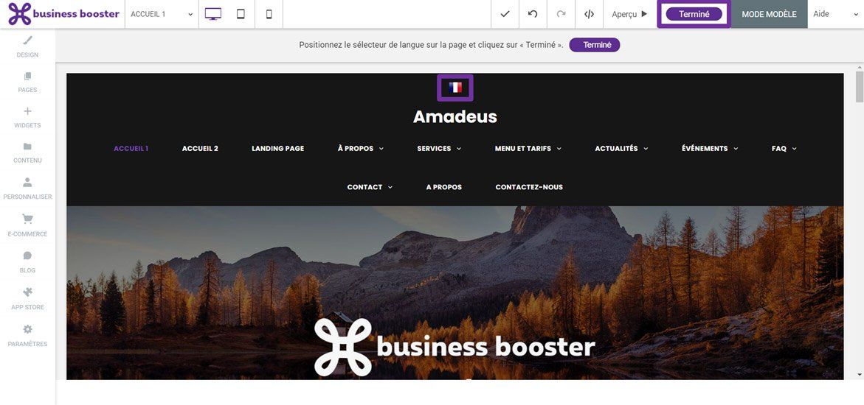Click the Aperçu preview button

(629, 14)
